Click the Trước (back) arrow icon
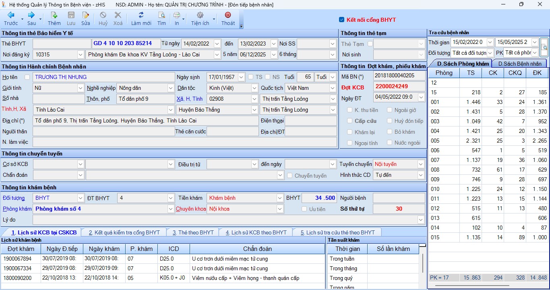The image size is (550, 290). [11, 15]
